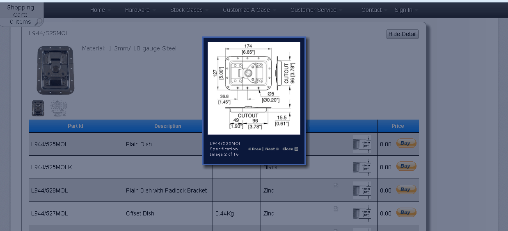Buy the L944/527MOL Offset Dish
This screenshot has height=231, width=508.
[406, 213]
